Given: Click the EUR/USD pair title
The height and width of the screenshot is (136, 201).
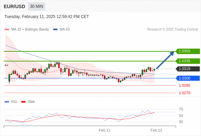Looking at the screenshot, I should (x=15, y=6).
